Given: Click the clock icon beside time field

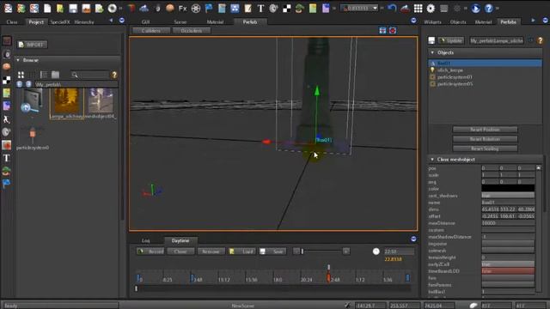Looking at the screenshot, I should 376,251.
